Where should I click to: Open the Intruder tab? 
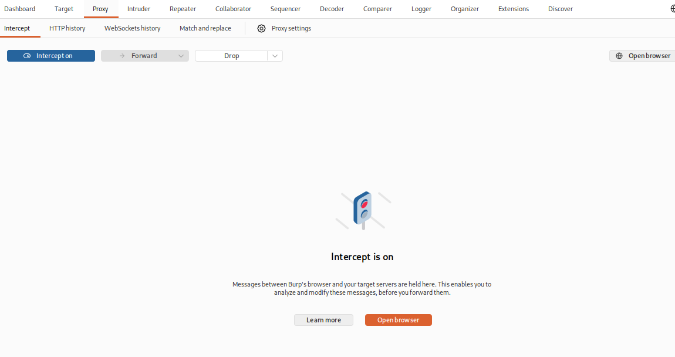139,9
